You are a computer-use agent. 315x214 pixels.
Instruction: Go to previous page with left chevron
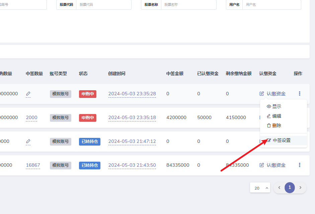point(279,188)
